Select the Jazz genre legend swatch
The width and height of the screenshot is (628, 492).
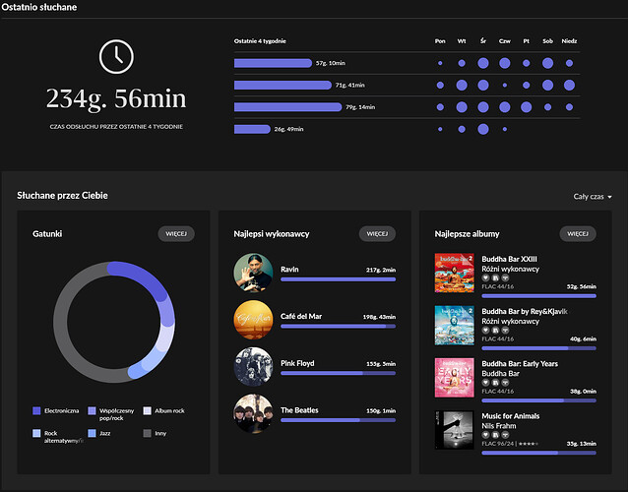(93, 433)
